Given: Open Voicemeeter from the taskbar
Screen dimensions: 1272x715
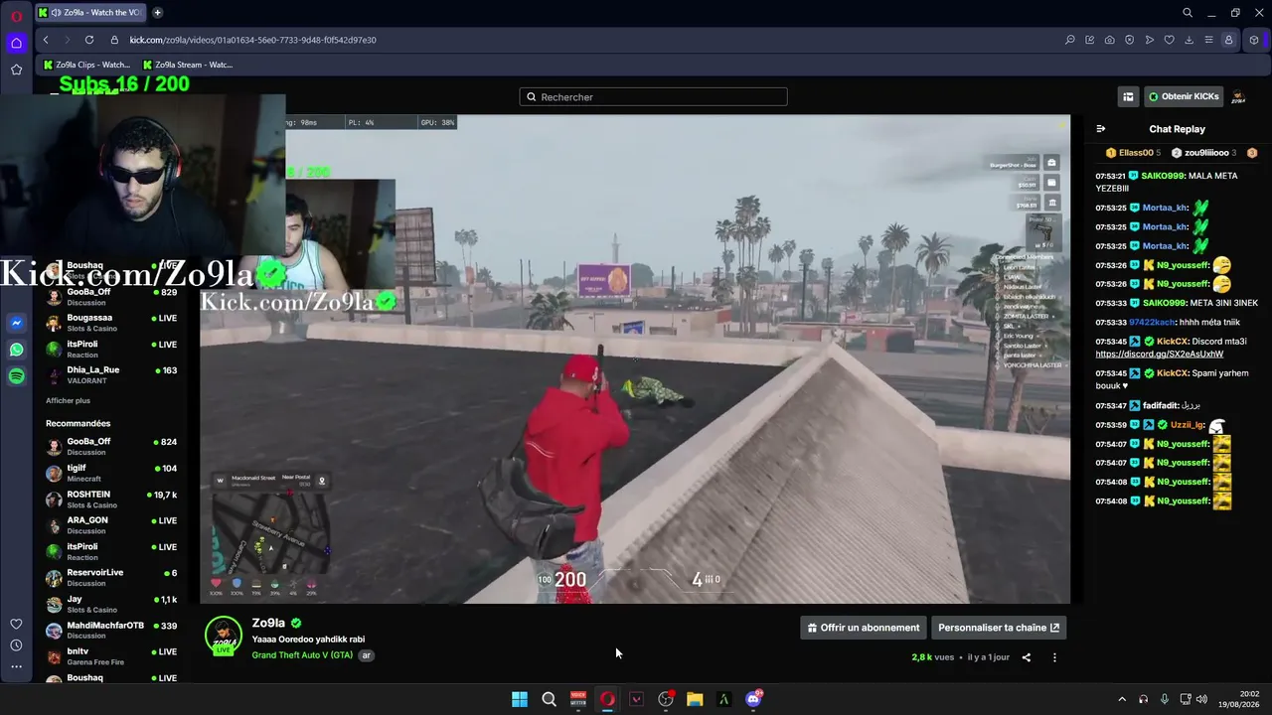Looking at the screenshot, I should click(x=577, y=699).
